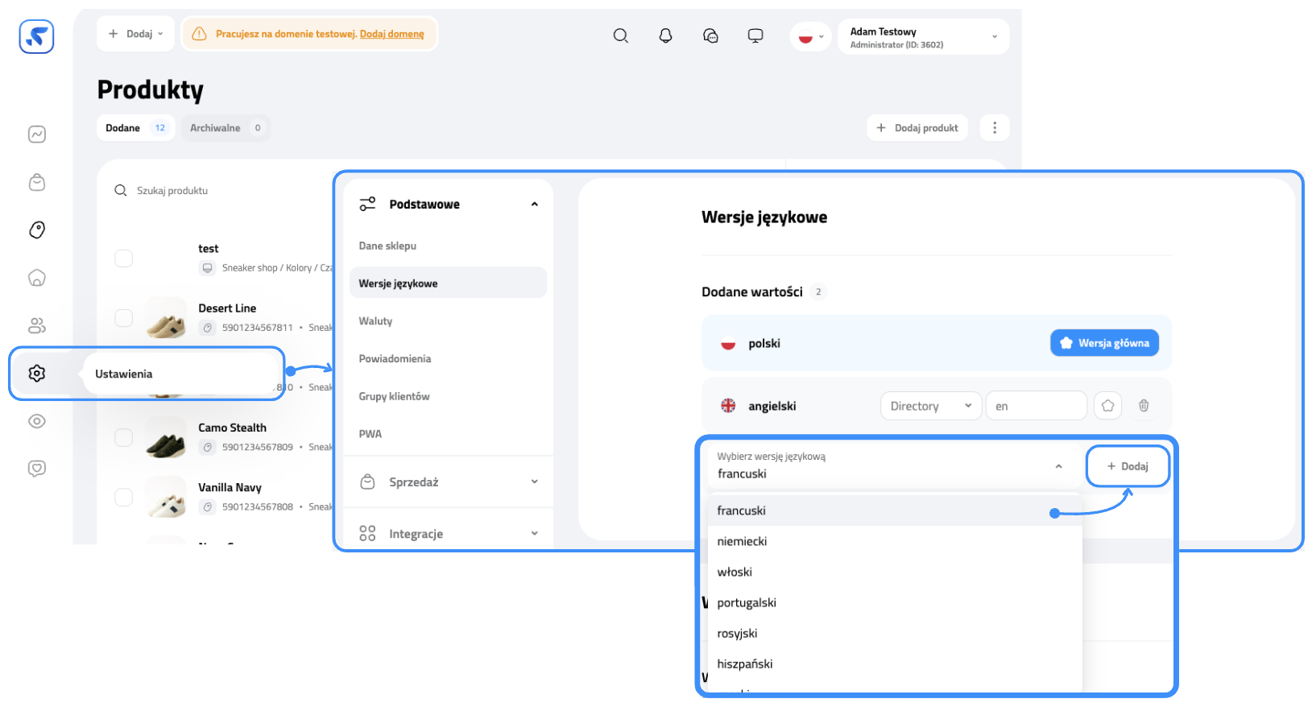Click the monitor preview icon in header
1312x707 pixels.
pos(755,35)
